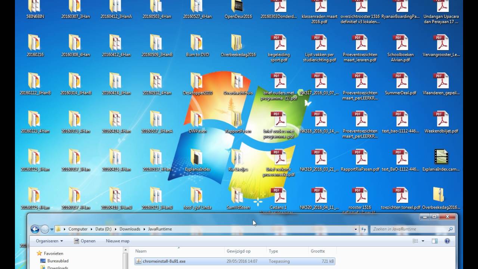
Task: Open the address bar history dropdown
Action: [x=356, y=229]
